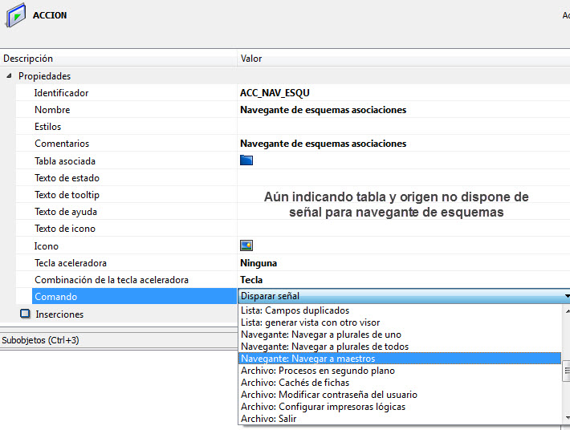Viewport: 570px width, 430px height.
Task: Click the Inserciones square icon
Action: [25, 314]
